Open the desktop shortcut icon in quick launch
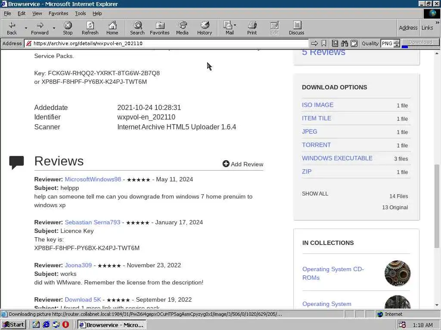441x330 pixels. click(x=36, y=325)
